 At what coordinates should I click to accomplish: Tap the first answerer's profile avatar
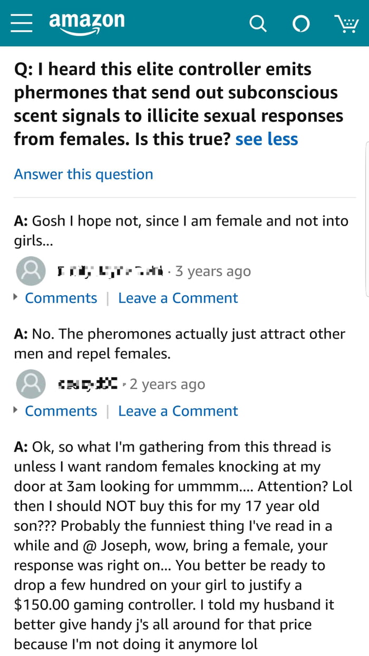31,271
